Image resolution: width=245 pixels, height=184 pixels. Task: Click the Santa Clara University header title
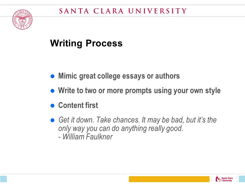pyautogui.click(x=123, y=11)
